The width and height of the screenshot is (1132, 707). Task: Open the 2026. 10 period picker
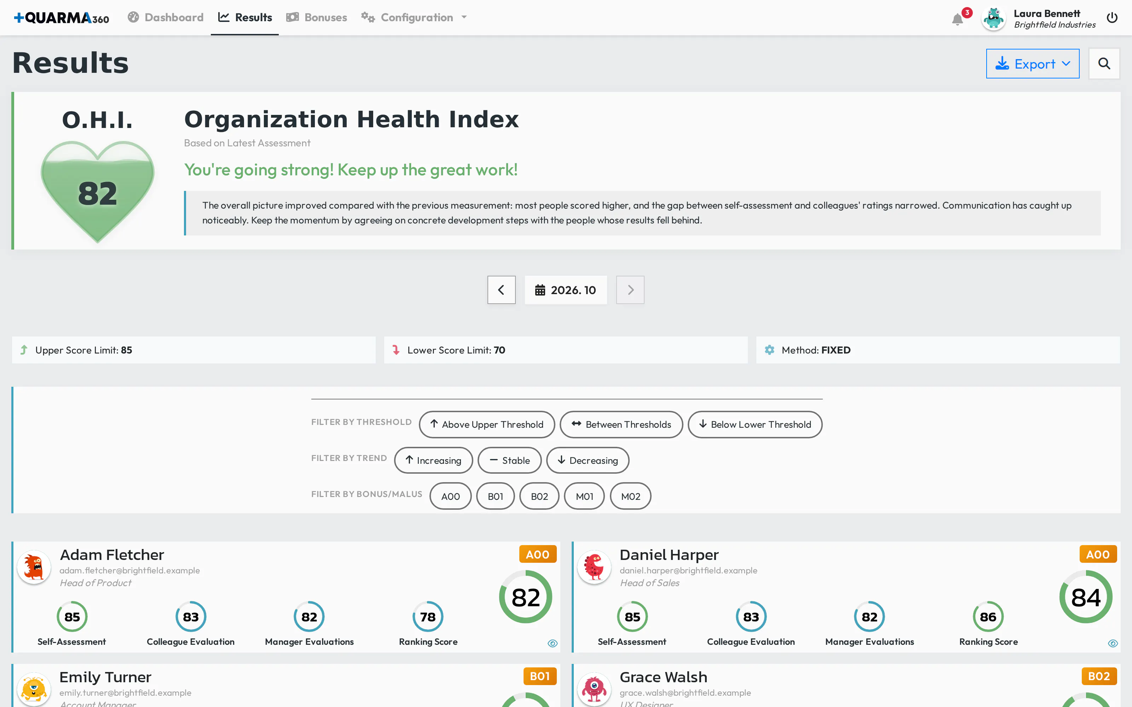tap(566, 290)
